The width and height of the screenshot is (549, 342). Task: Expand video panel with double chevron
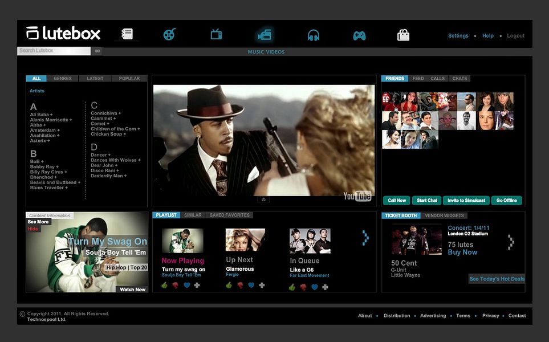263,199
